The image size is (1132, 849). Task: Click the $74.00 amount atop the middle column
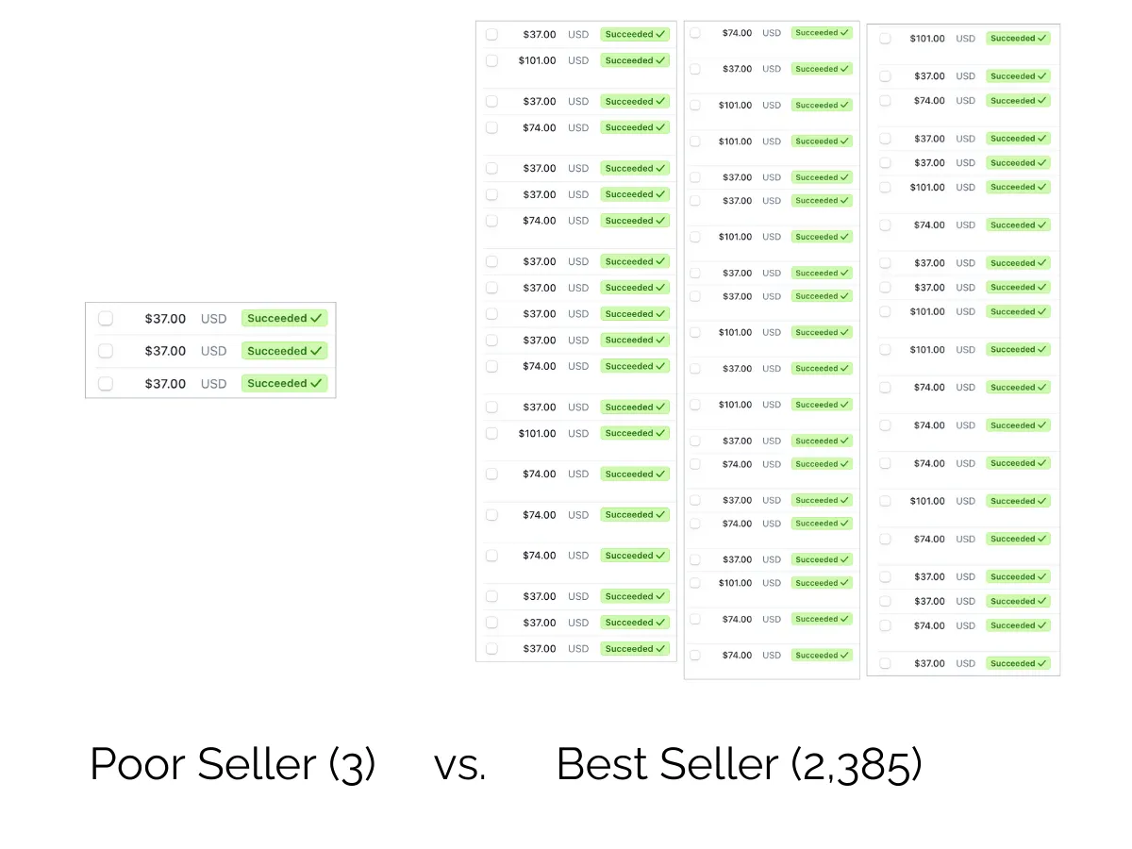(737, 33)
